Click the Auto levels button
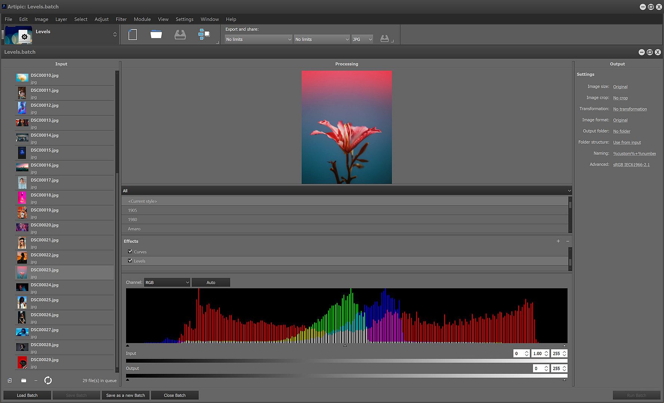664x403 pixels. click(211, 282)
